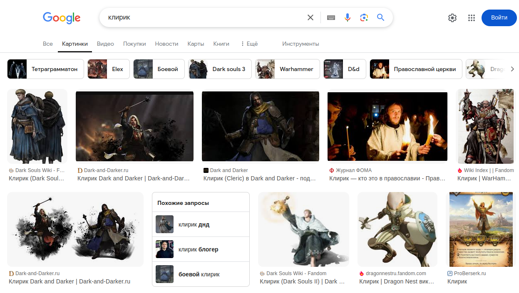
Task: Open Клирик | Dragon Nest вик… link
Action: 397,281
